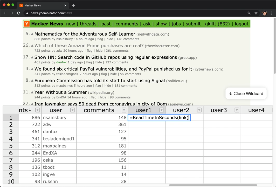Select the cell with 722 points
Screen dimensions: 276x187
coord(30,124)
